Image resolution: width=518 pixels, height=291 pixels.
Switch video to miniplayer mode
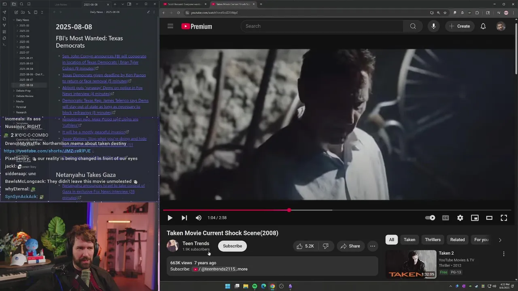[x=475, y=218]
